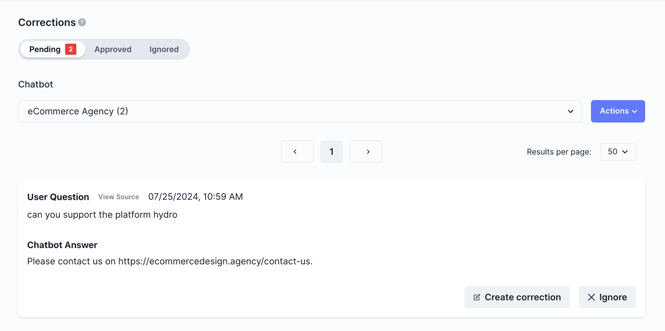The image size is (665, 331).
Task: Click the previous page arrow
Action: [x=297, y=152]
